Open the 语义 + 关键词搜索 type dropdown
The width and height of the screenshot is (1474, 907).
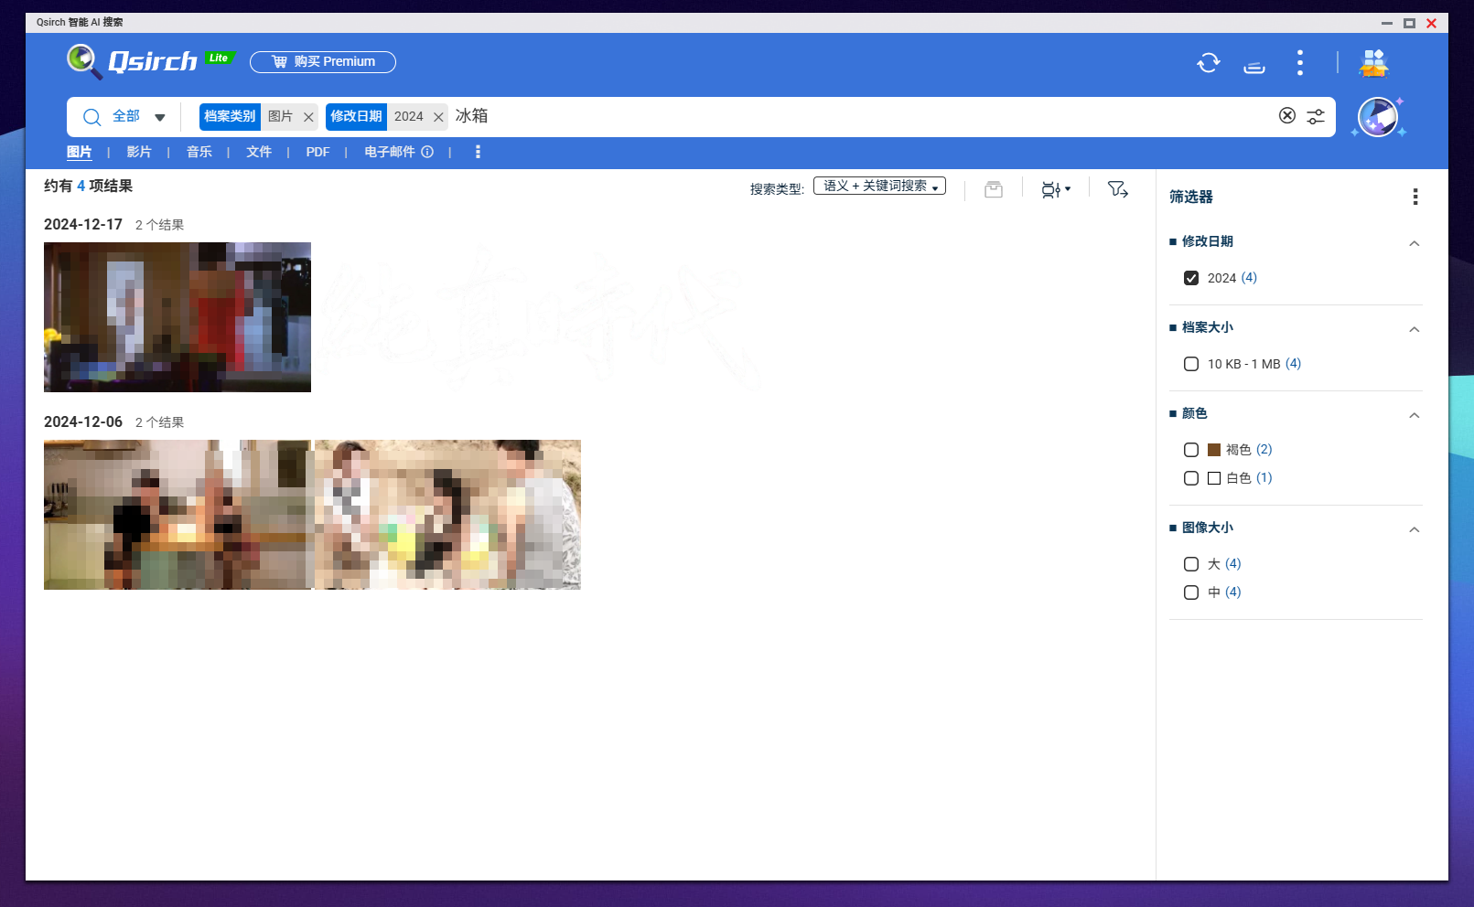[879, 187]
